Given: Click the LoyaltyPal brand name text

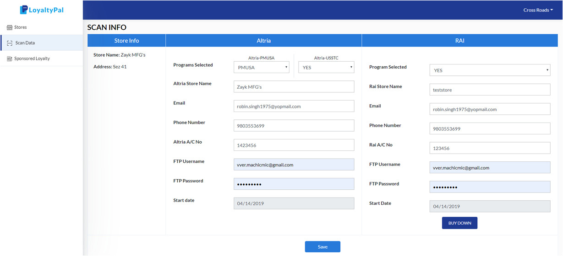Looking at the screenshot, I should coord(46,10).
